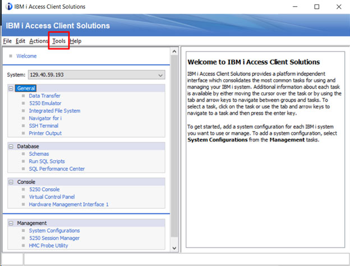Screen dimensions: 350x266
Task: Click the scroll down arrow in task list
Action: [x=174, y=248]
